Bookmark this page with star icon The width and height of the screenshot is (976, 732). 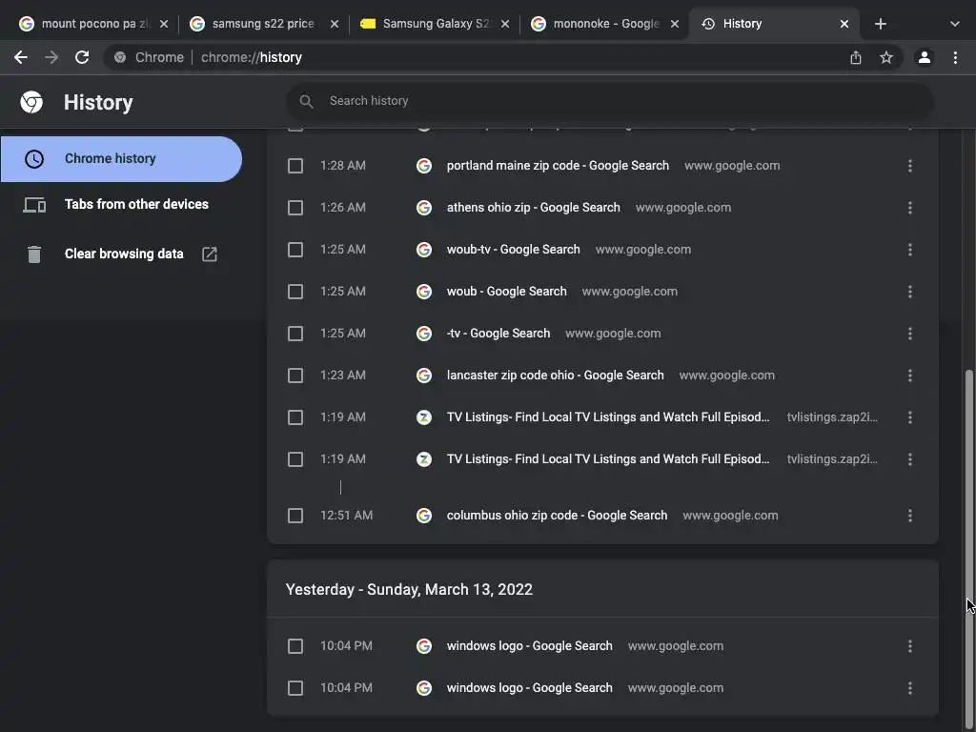coord(886,57)
